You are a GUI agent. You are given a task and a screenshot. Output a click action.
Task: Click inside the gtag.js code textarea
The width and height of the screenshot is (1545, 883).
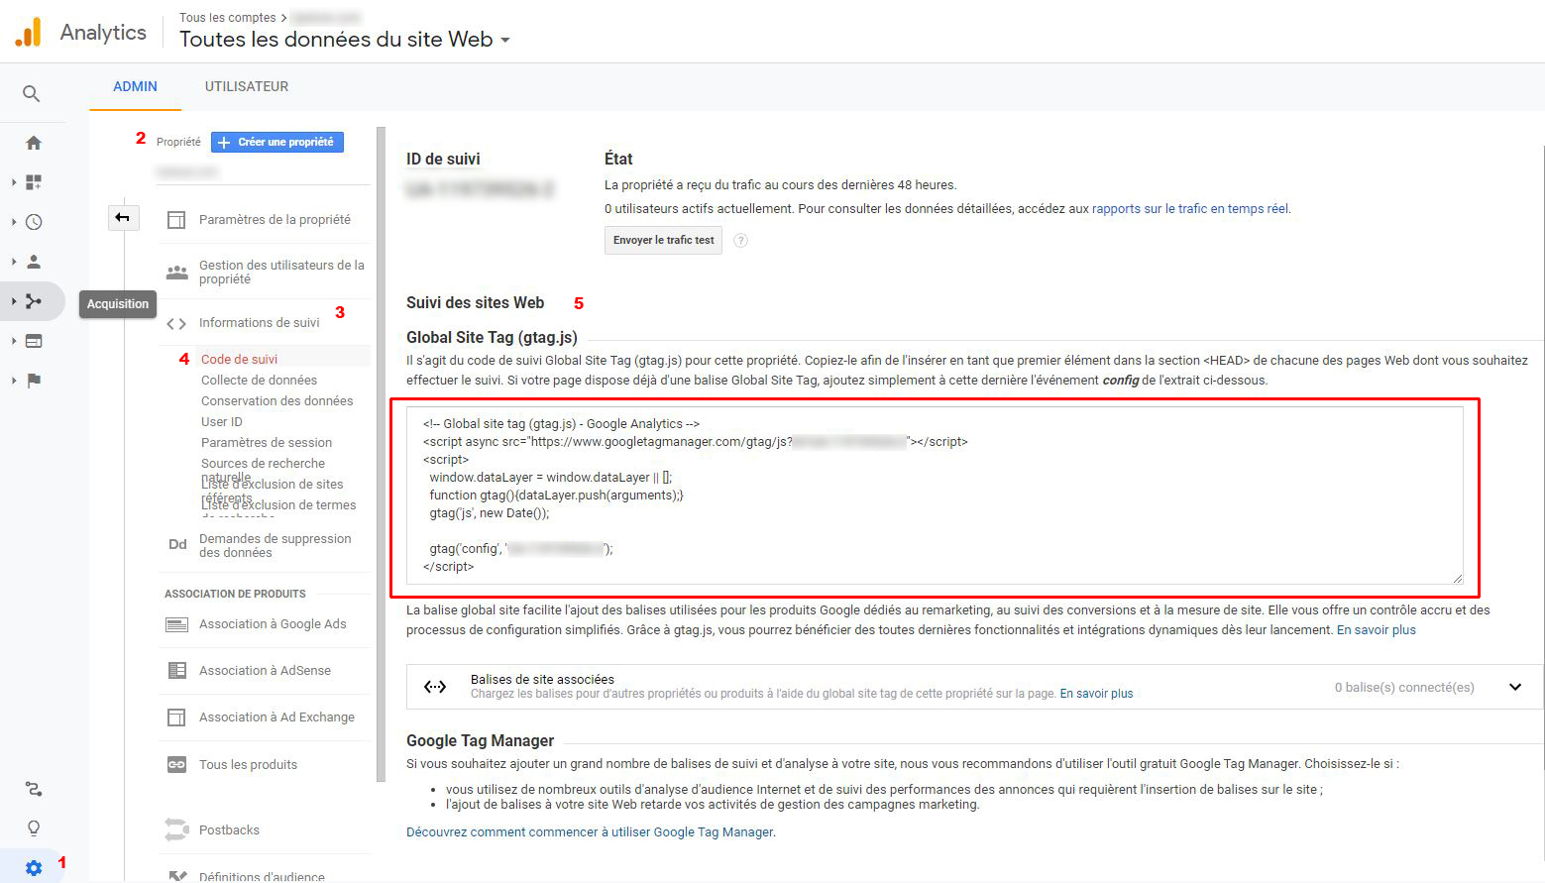point(935,496)
